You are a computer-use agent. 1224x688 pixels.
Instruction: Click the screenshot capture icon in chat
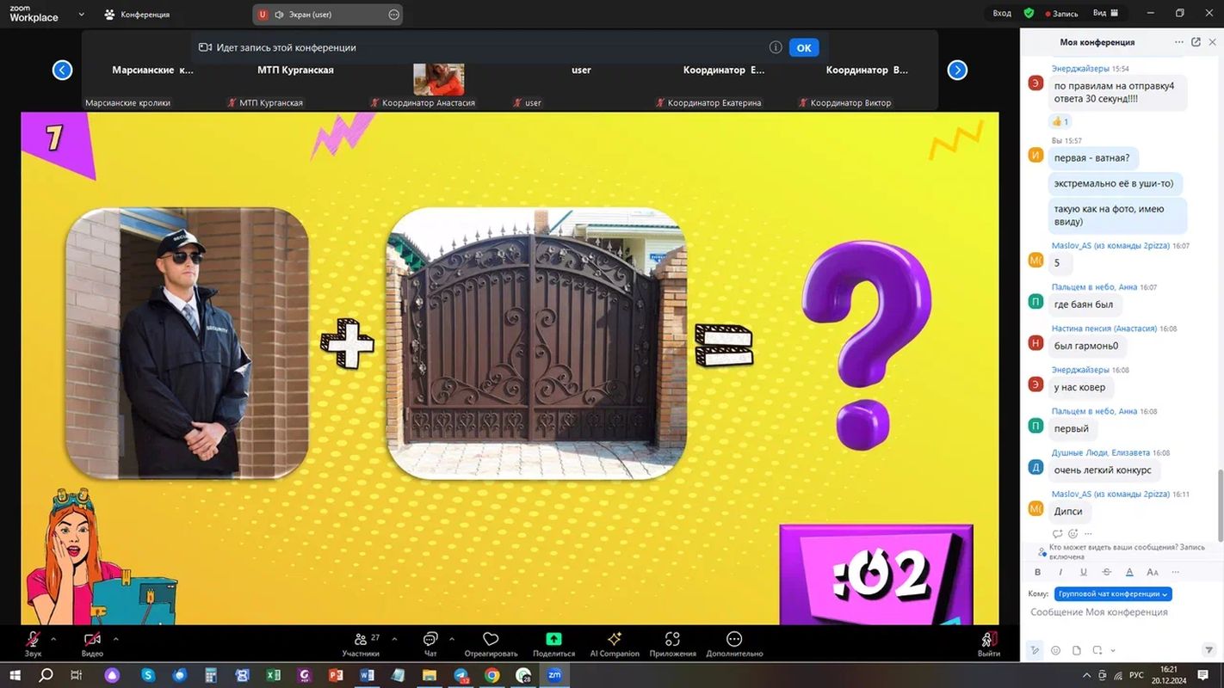1097,650
